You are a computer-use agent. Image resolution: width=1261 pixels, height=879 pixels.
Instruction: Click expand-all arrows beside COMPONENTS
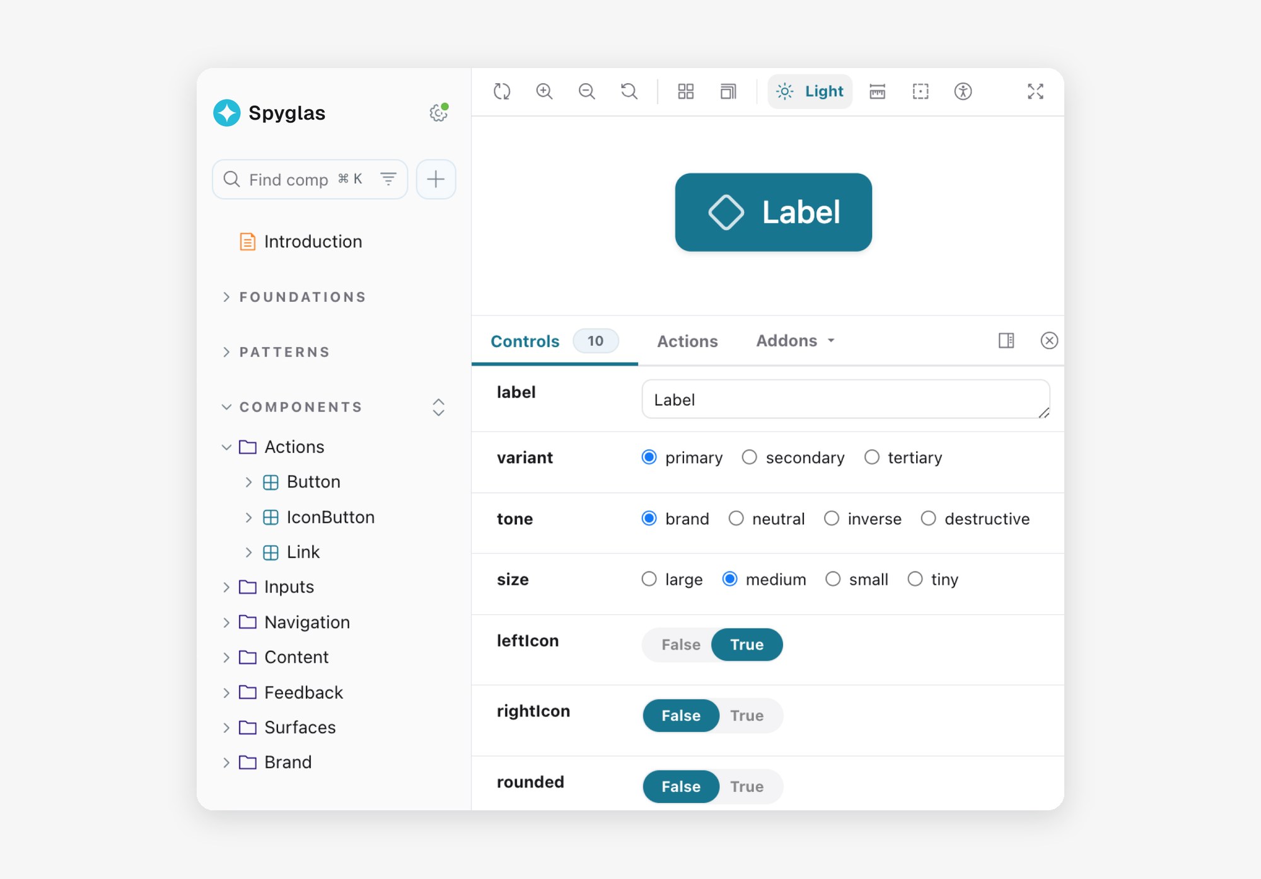438,407
